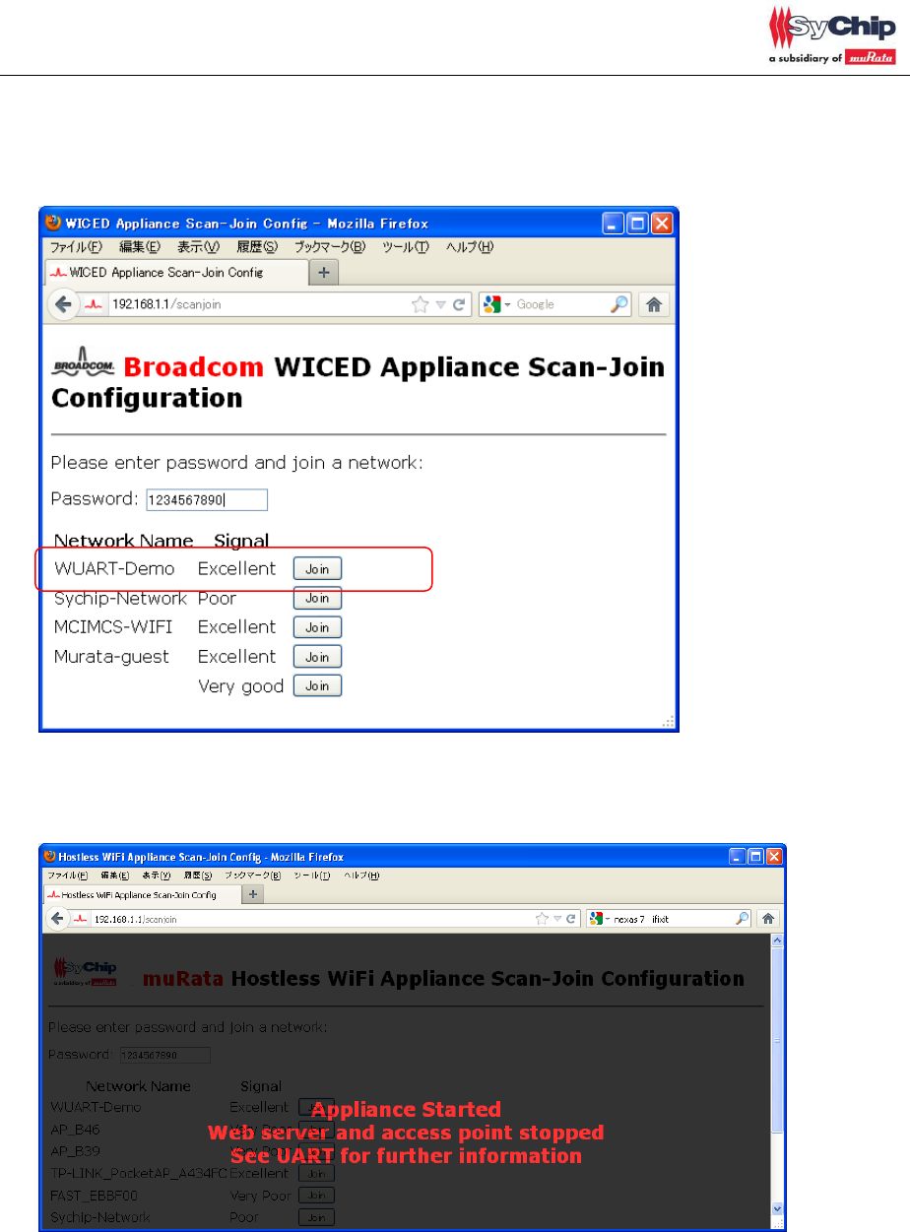Join the Sychip-Network in the WICED window

pyautogui.click(x=317, y=598)
